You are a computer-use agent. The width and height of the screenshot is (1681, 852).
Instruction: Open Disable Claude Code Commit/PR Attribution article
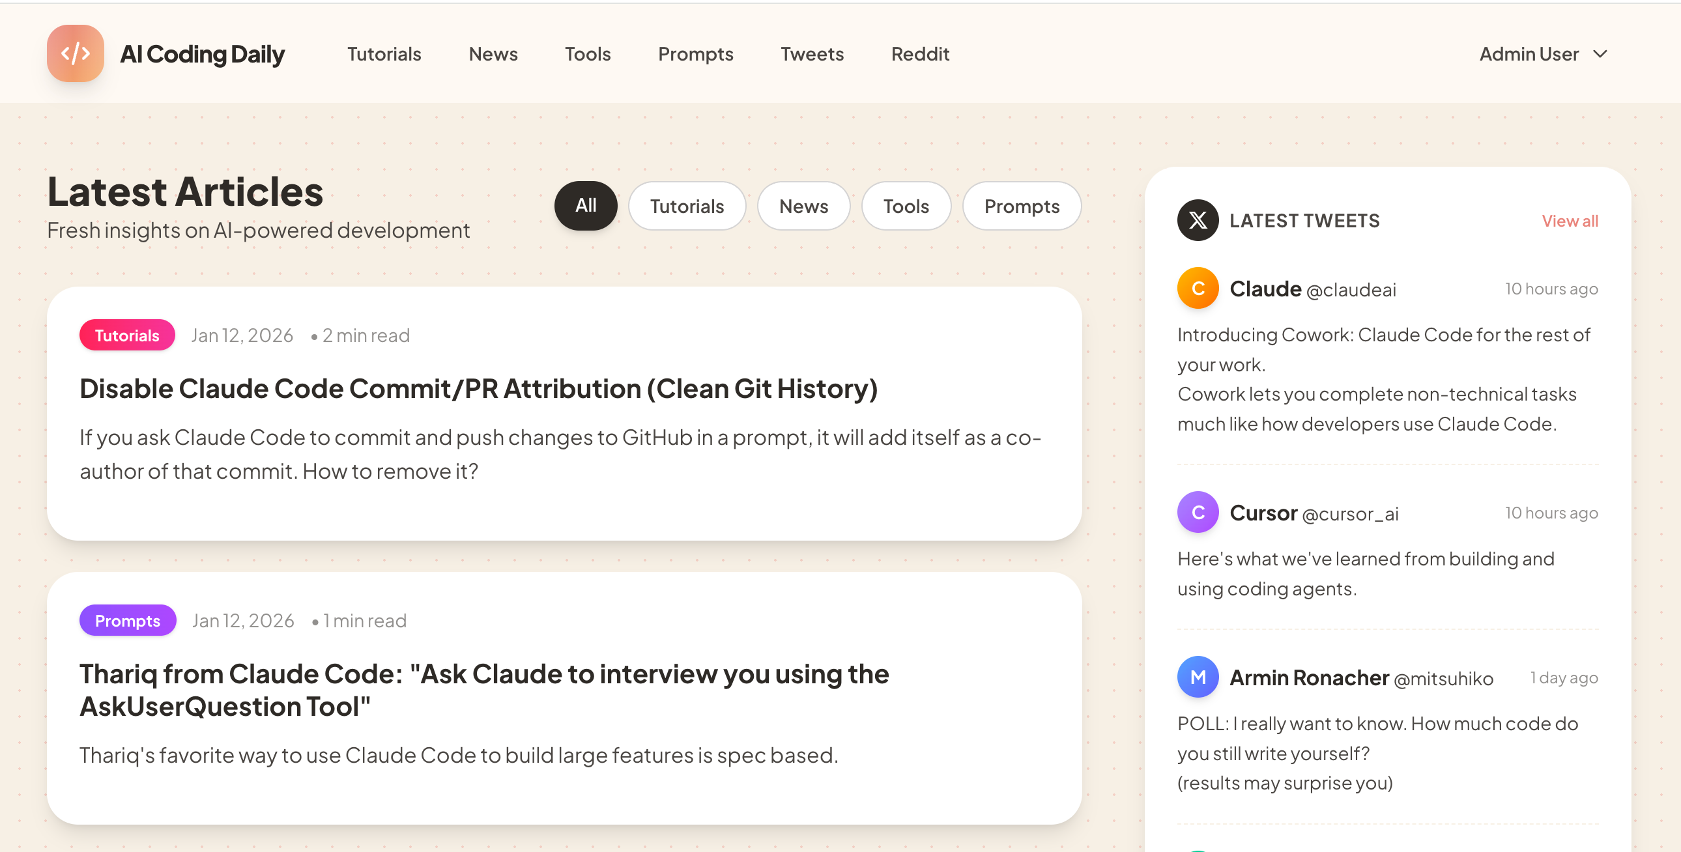pos(478,389)
